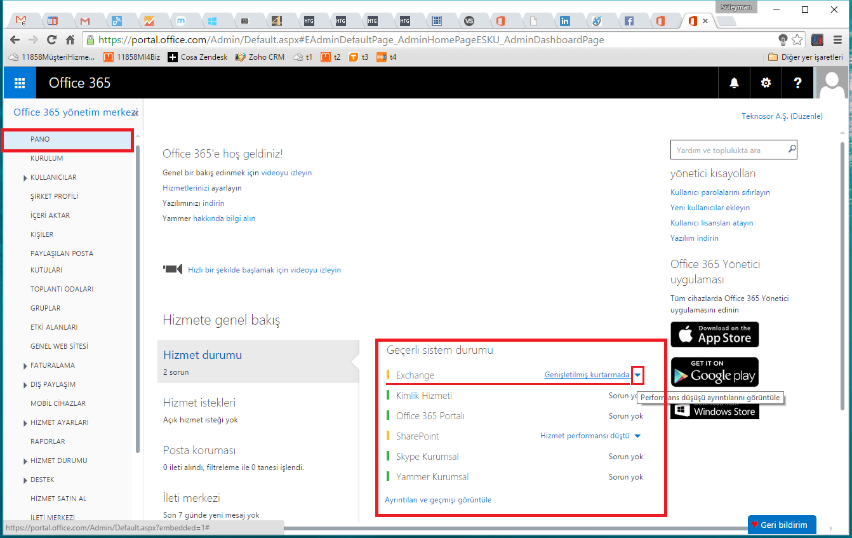Open the help question mark menu
The width and height of the screenshot is (852, 538).
(x=797, y=83)
